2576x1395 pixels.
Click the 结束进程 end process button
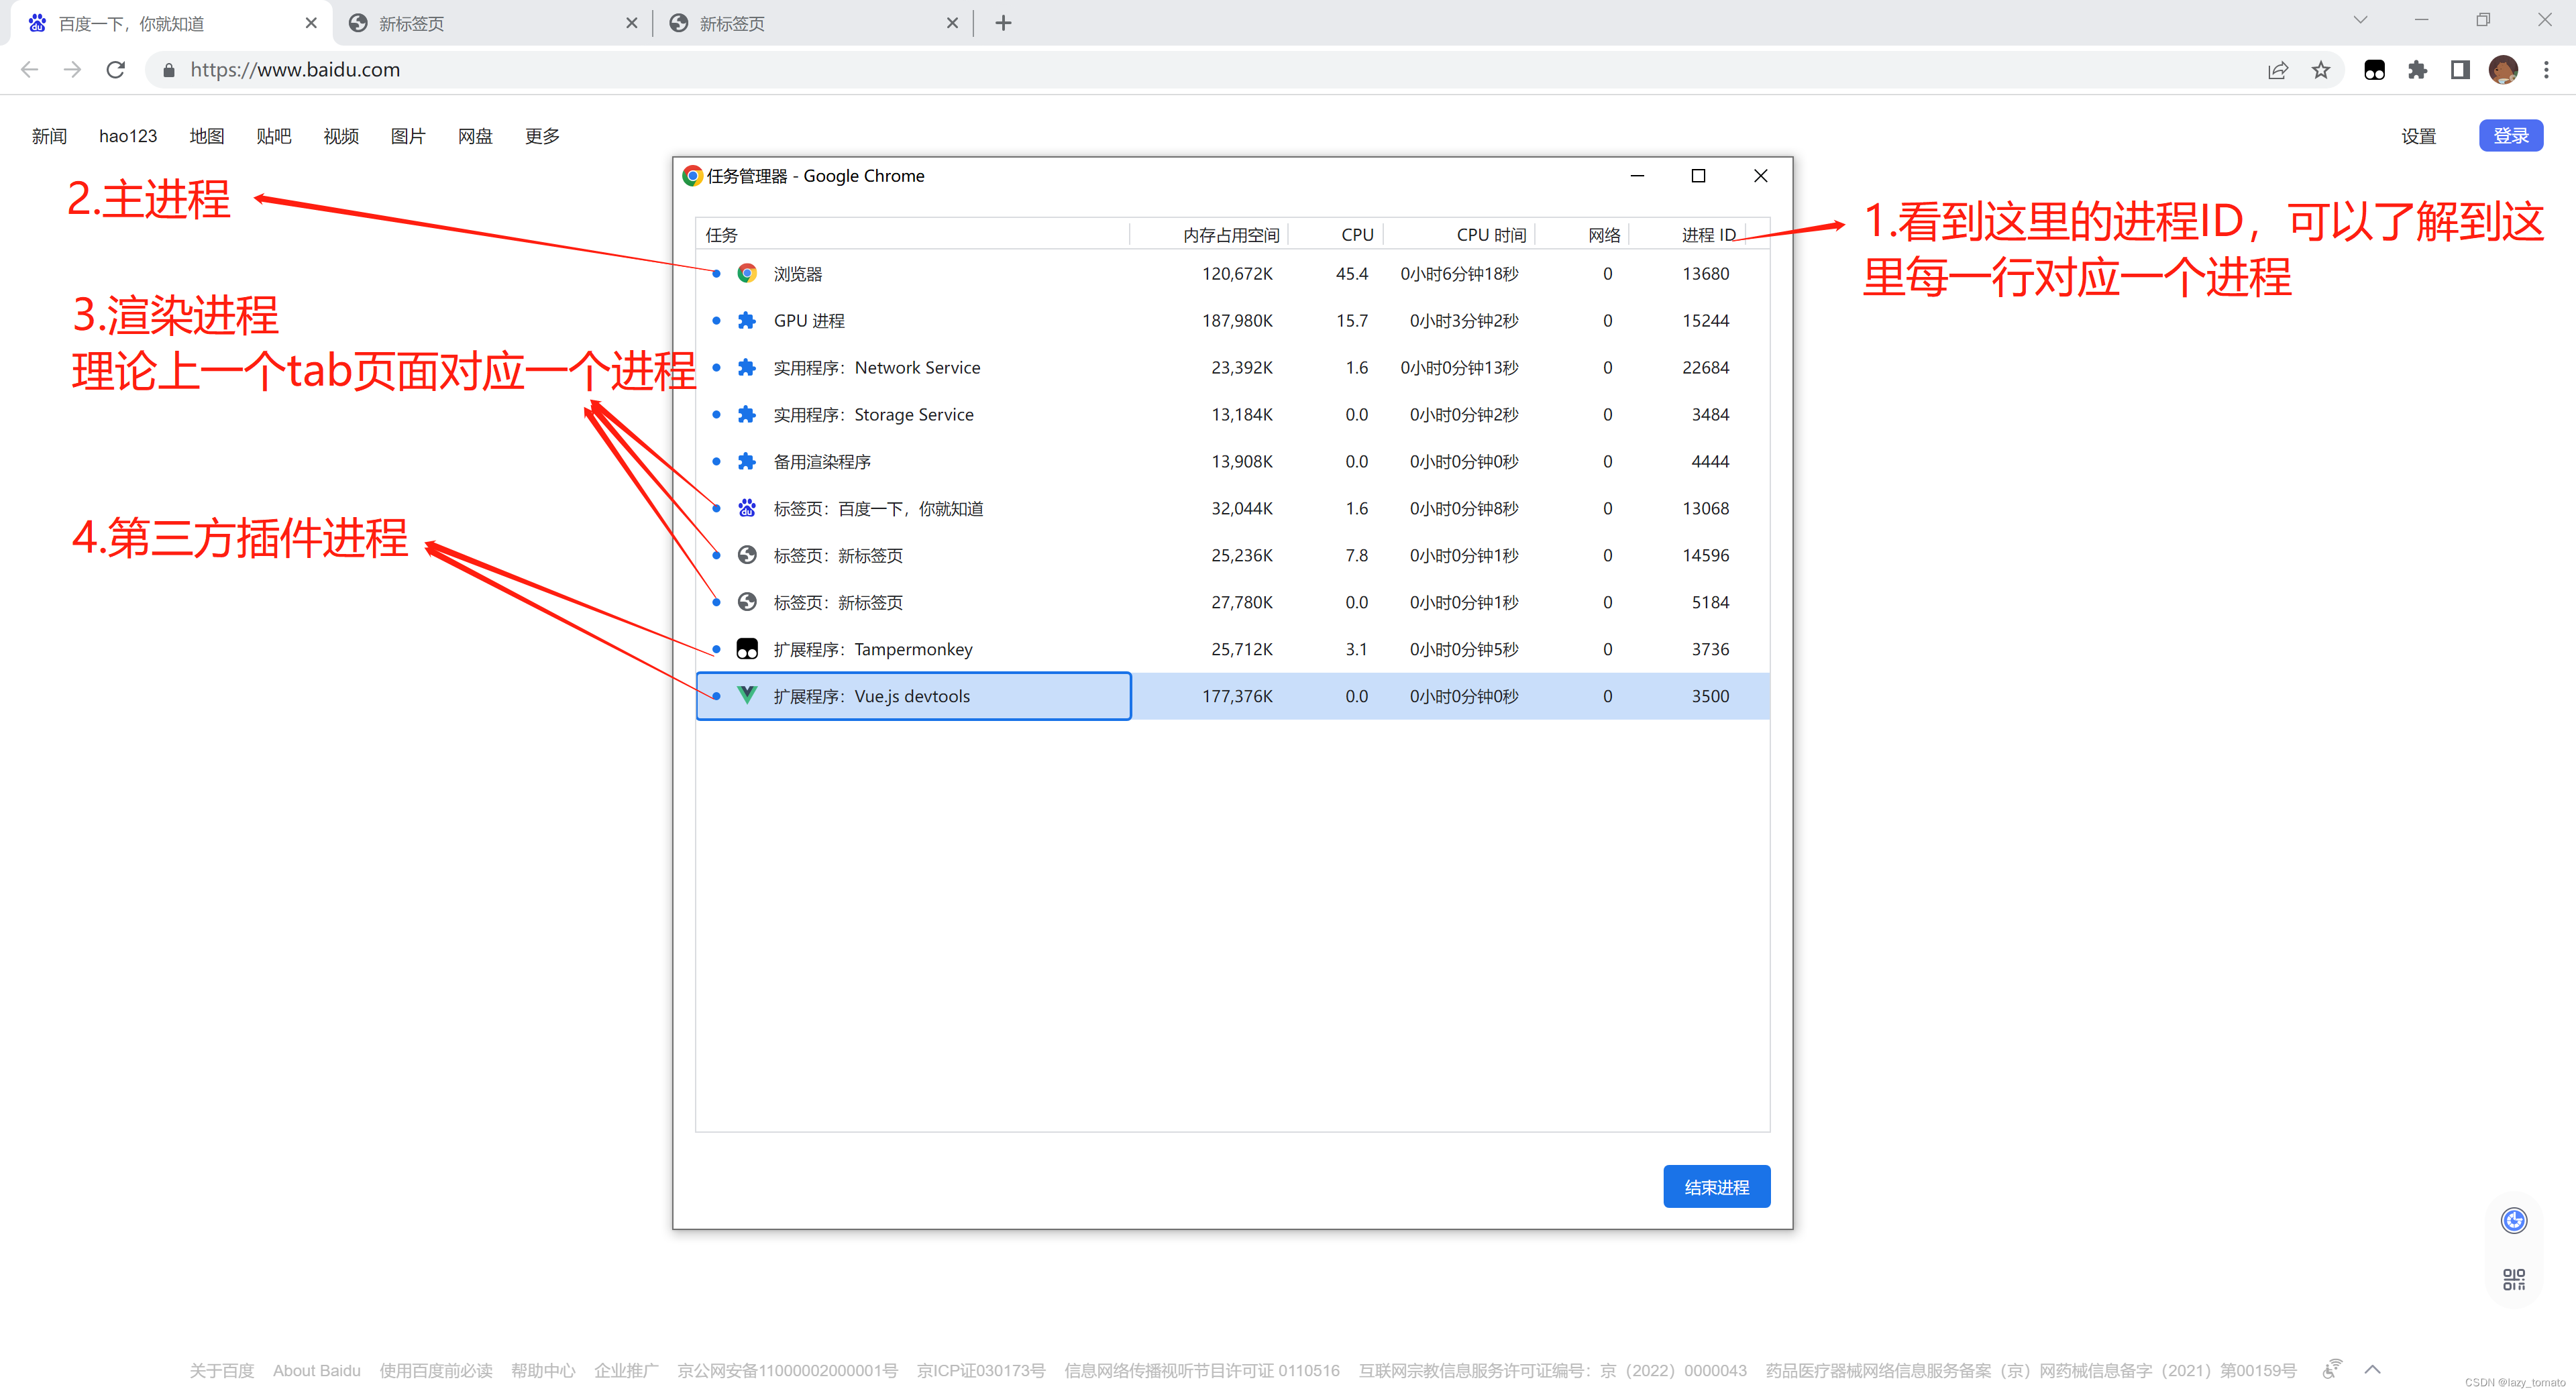[1716, 1186]
